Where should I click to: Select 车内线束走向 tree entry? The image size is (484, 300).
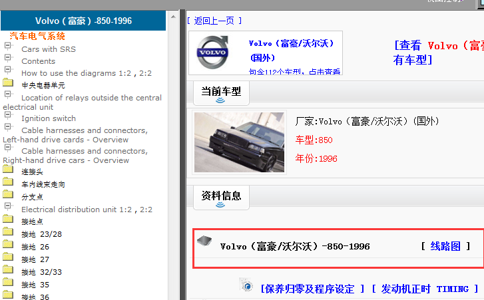click(x=43, y=185)
